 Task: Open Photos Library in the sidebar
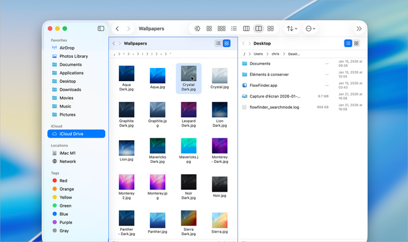(x=76, y=56)
